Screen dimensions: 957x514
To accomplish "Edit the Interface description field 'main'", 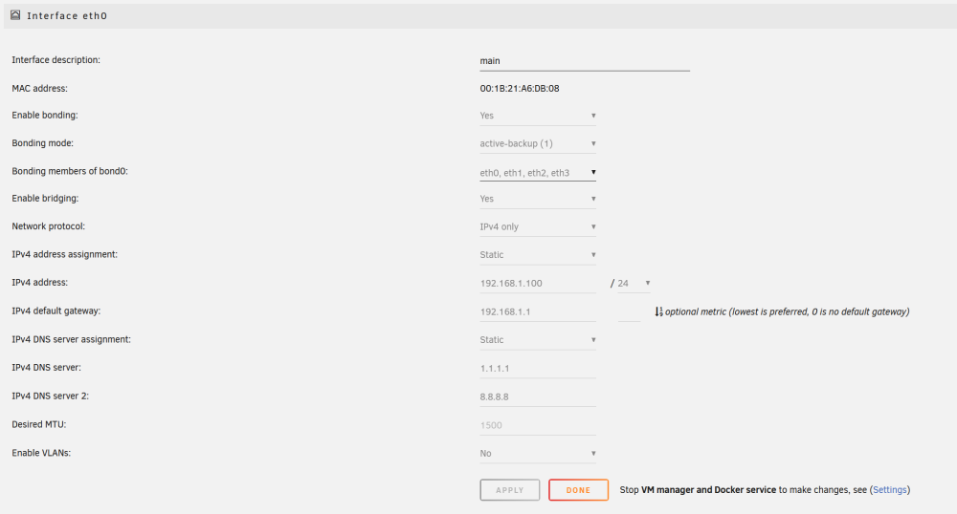I will coord(585,61).
